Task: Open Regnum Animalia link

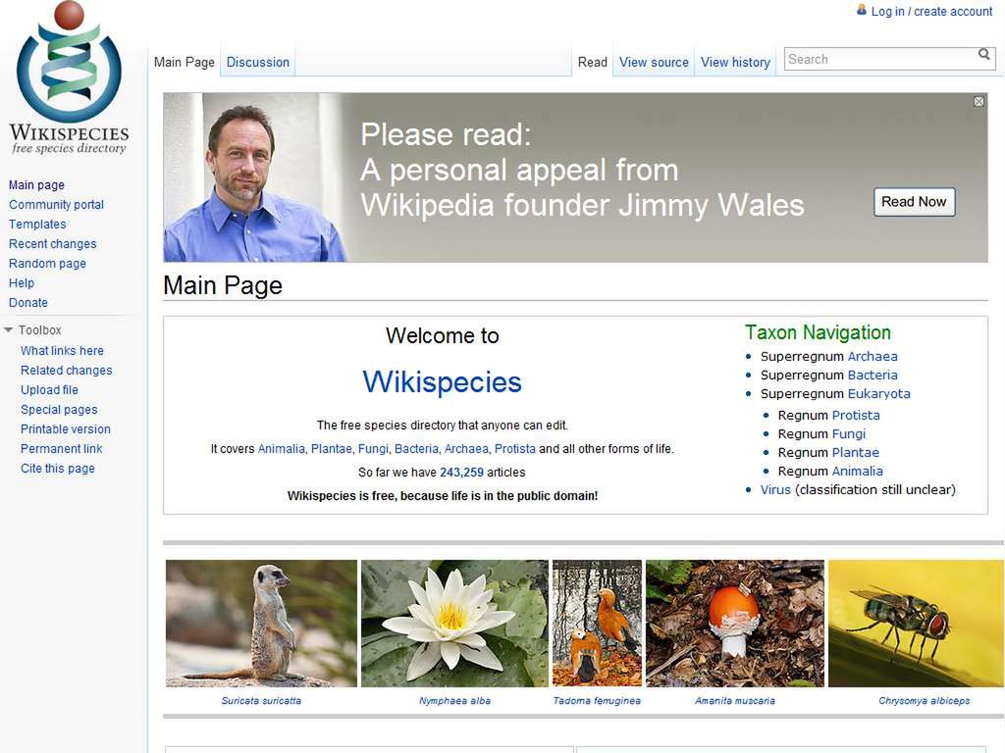Action: (x=857, y=472)
